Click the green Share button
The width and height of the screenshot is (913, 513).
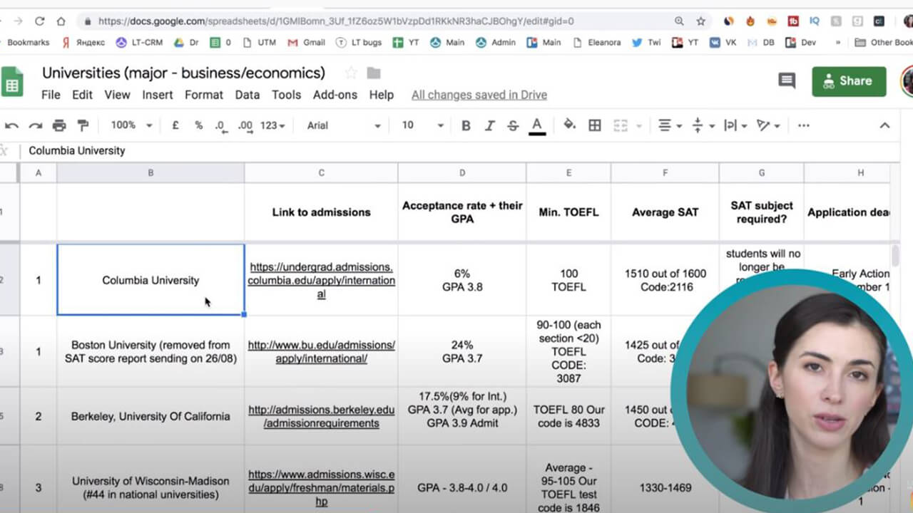(x=849, y=81)
